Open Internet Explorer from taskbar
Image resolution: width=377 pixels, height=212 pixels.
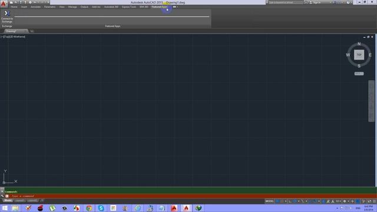tap(138, 208)
